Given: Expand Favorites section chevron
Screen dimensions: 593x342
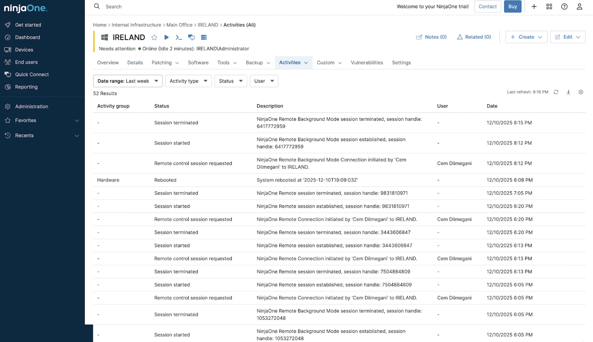Looking at the screenshot, I should [77, 120].
